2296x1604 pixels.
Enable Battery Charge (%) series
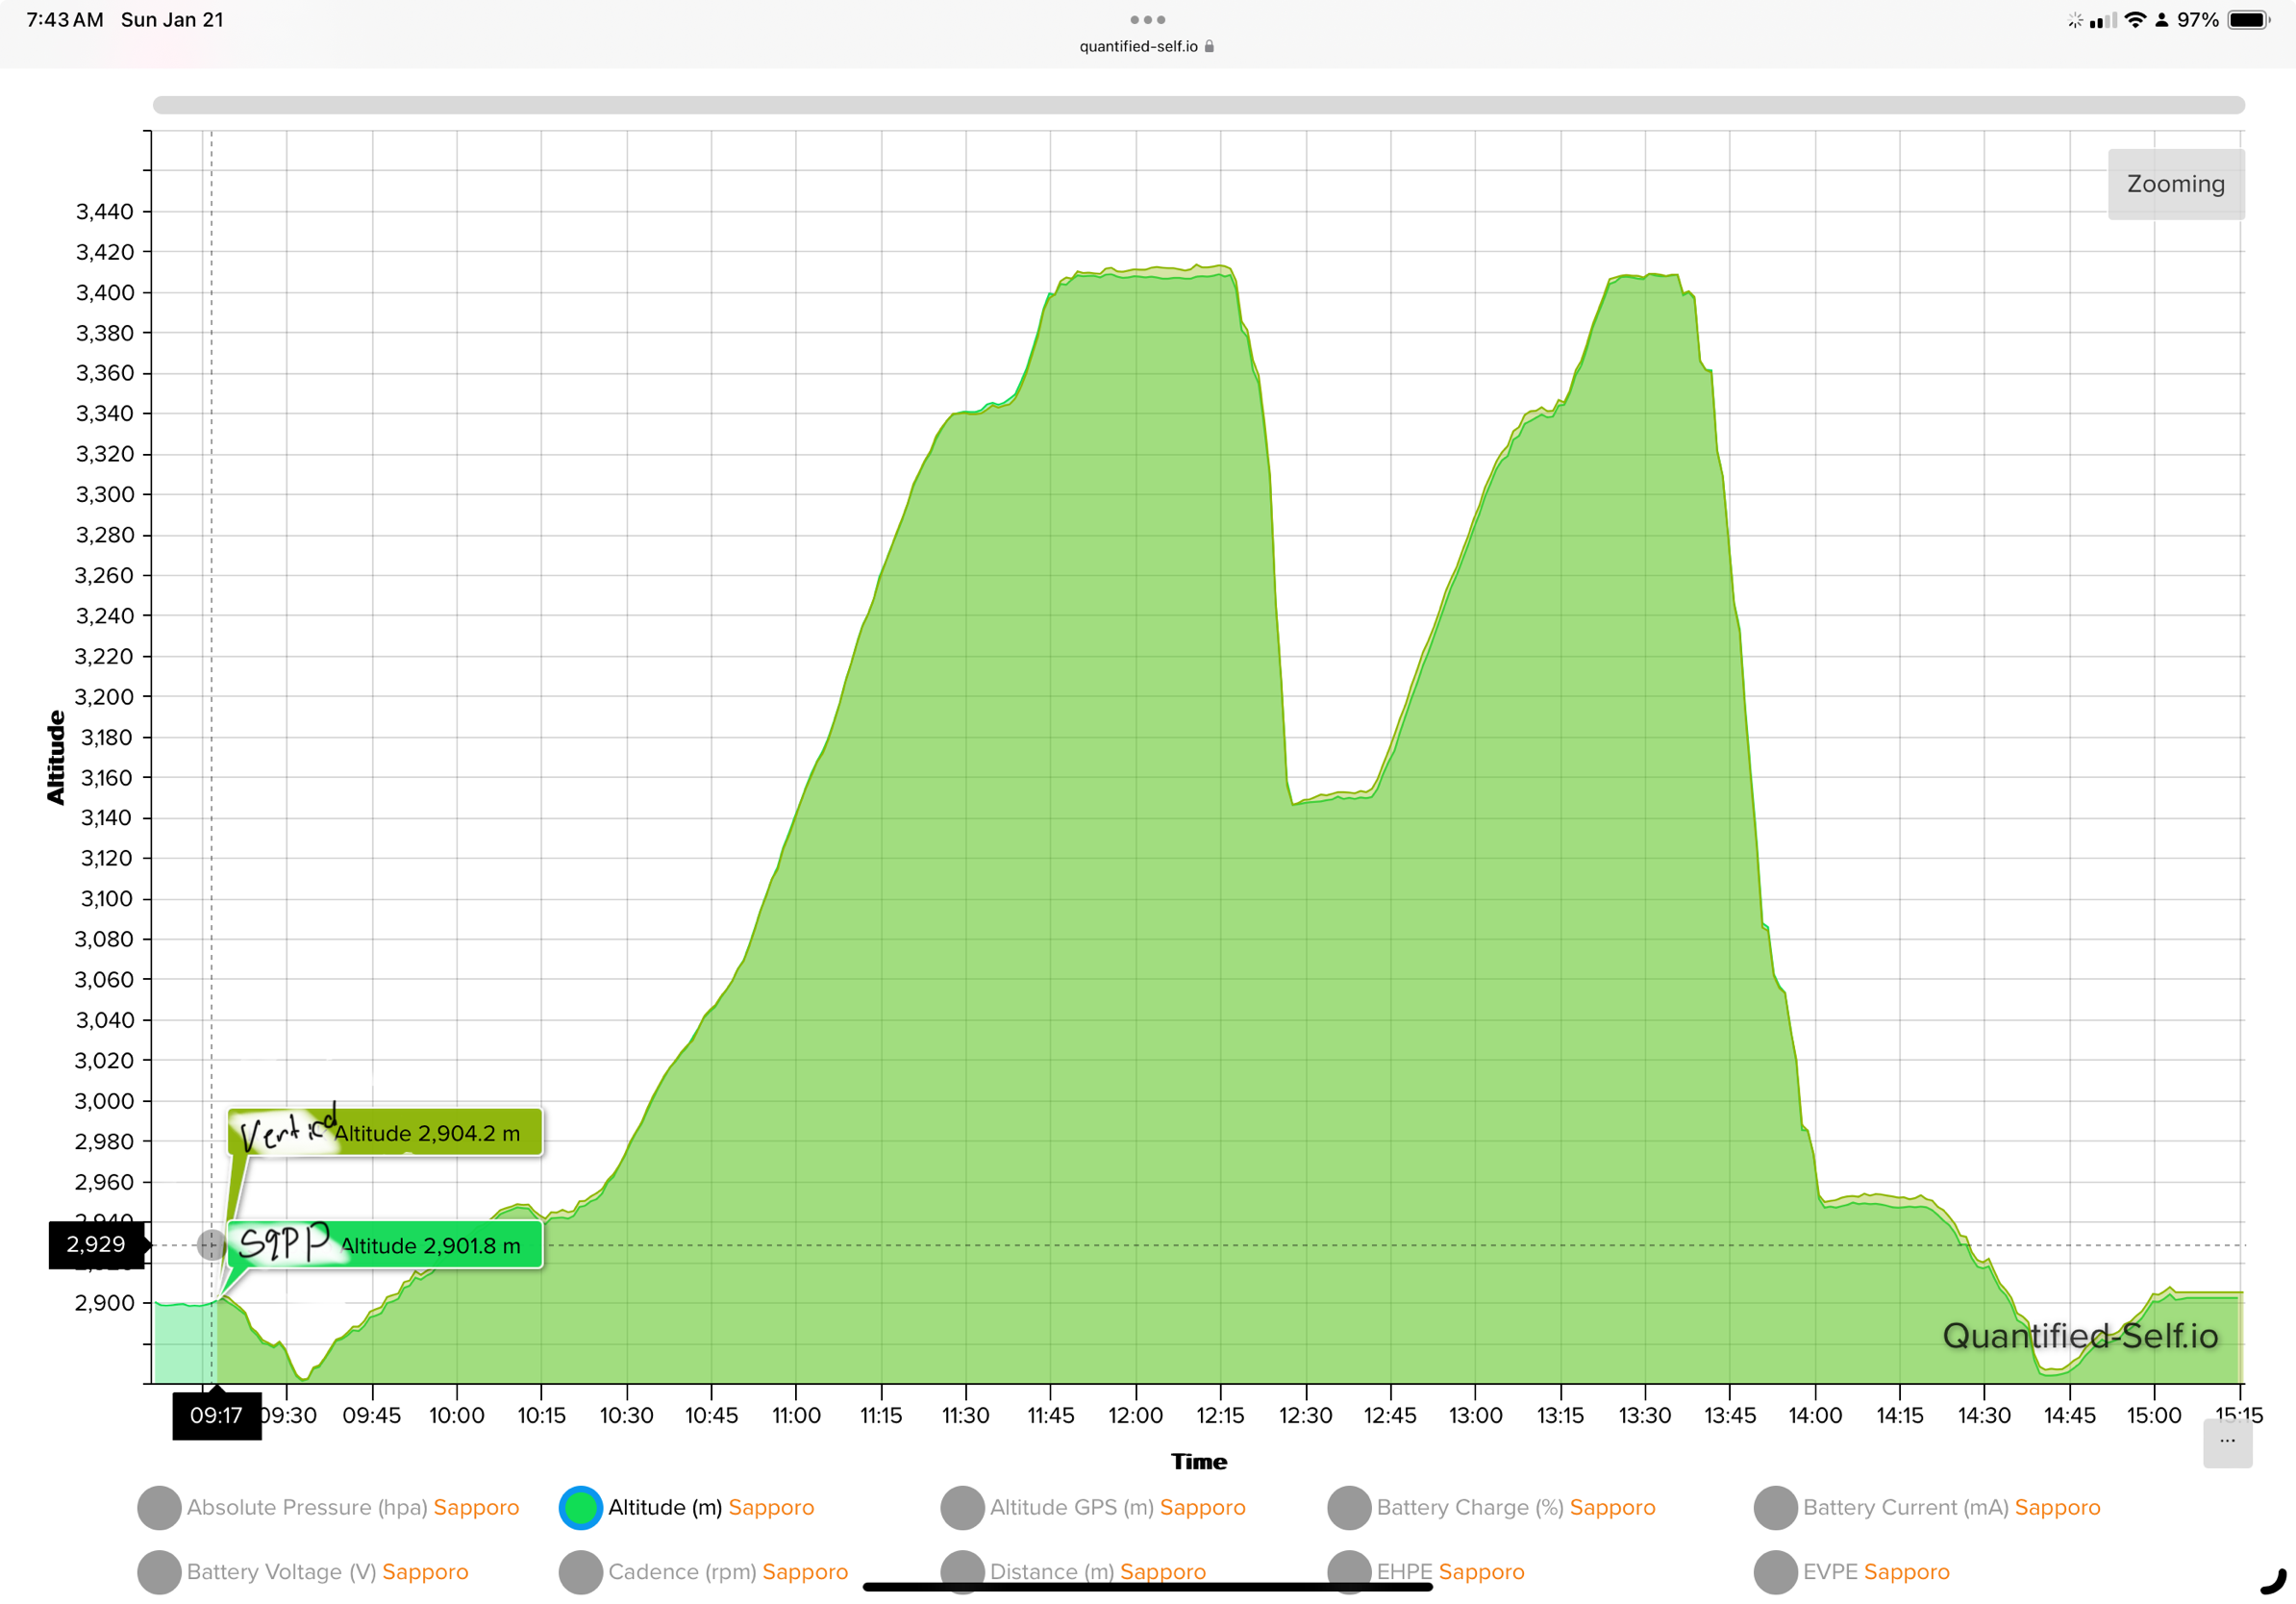1348,1507
